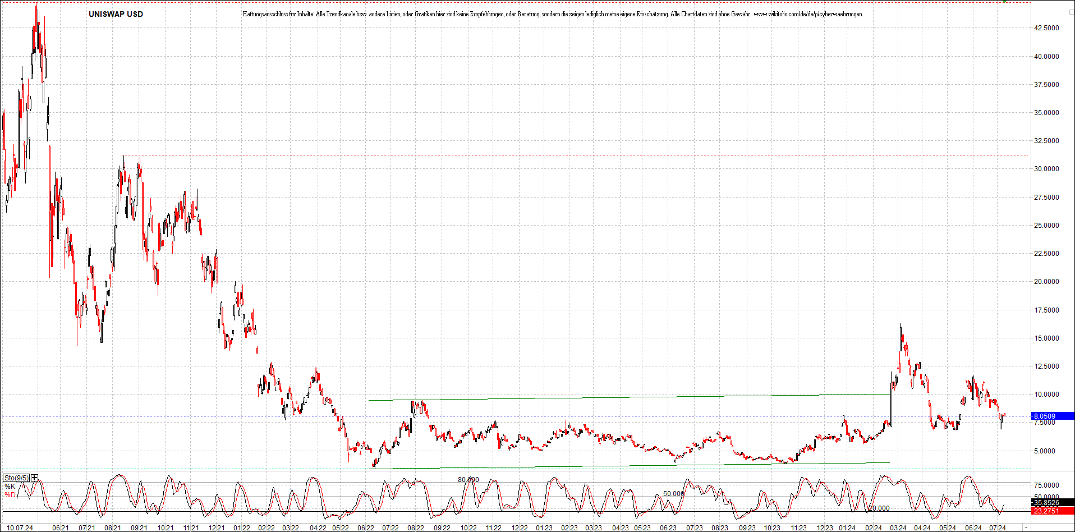Click the 12 23 time axis label
The width and height of the screenshot is (1075, 532).
tap(825, 528)
